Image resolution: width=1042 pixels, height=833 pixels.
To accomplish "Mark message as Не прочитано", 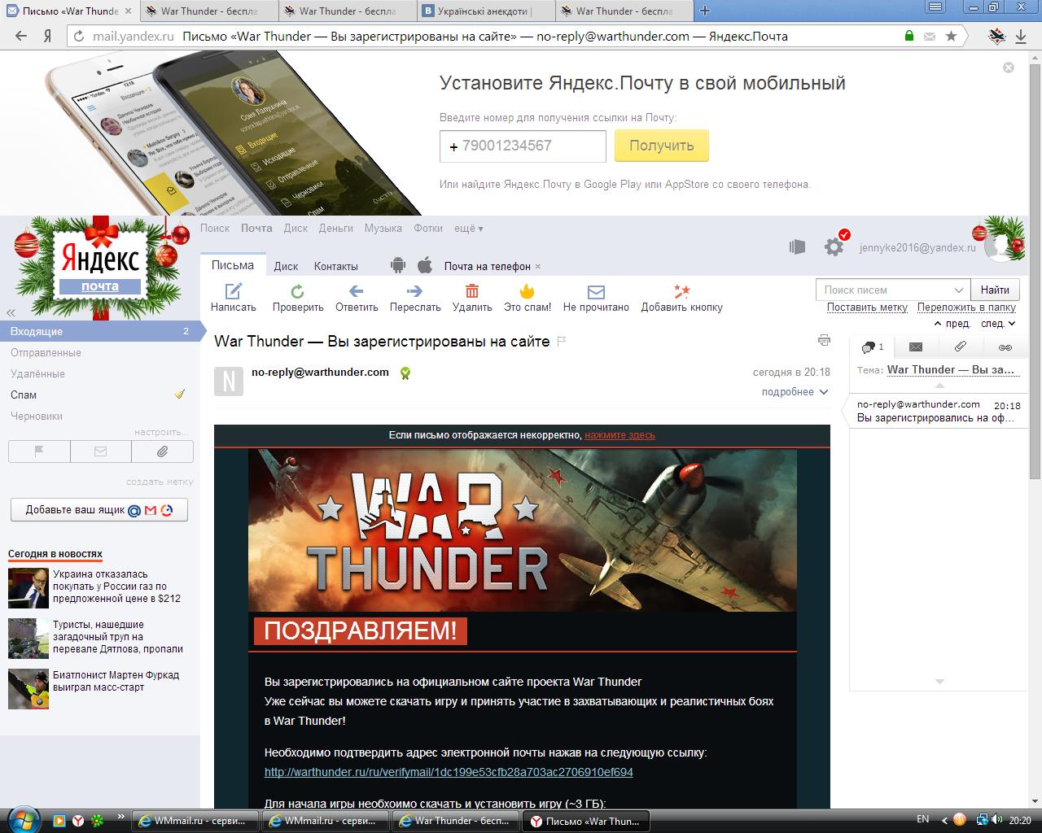I will 596,291.
